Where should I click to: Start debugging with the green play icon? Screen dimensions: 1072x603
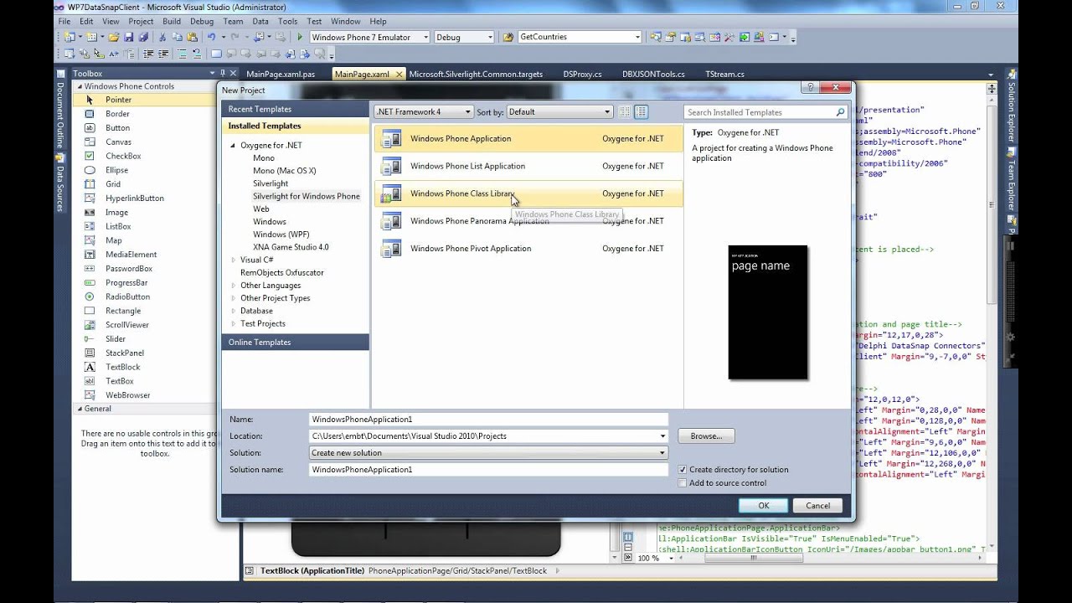[300, 37]
